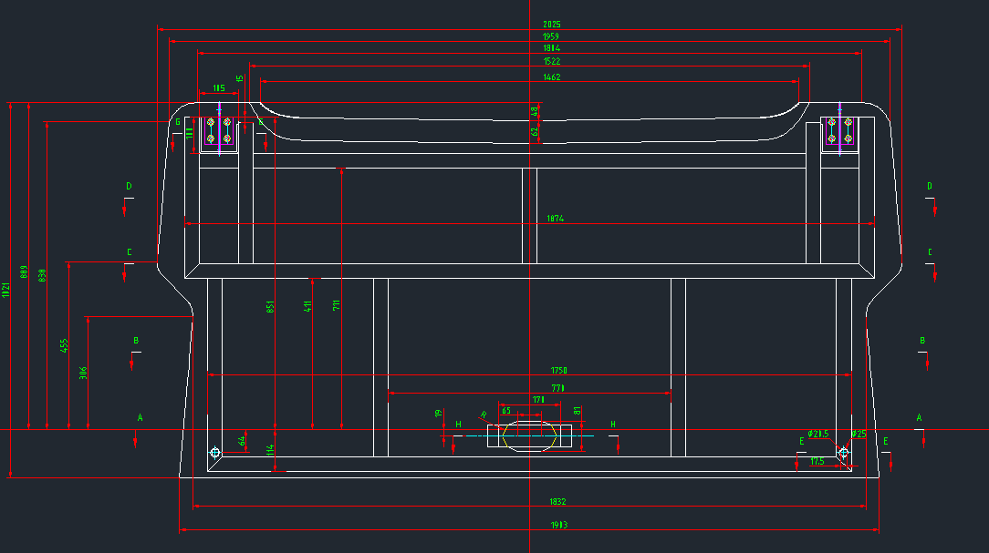The width and height of the screenshot is (989, 553).
Task: Select the top-right magenta bolt plate
Action: pyautogui.click(x=839, y=132)
